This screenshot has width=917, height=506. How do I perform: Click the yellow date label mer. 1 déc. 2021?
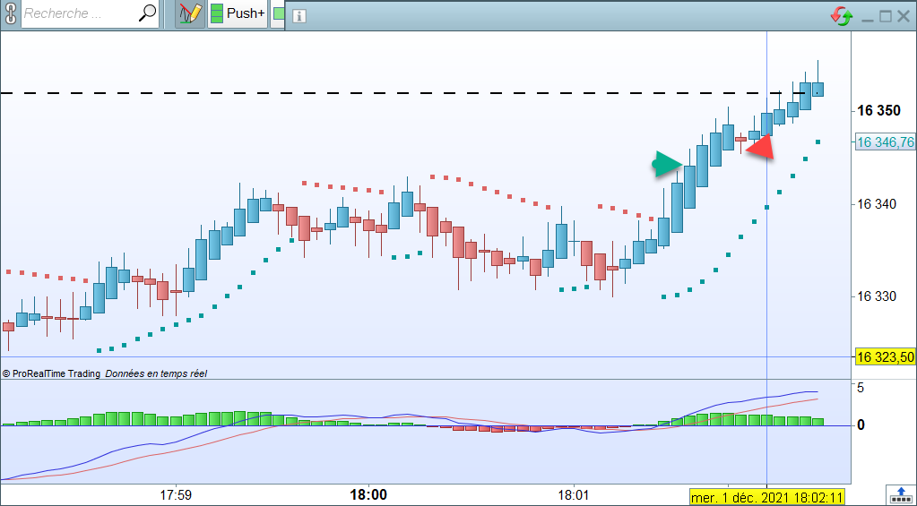(767, 498)
